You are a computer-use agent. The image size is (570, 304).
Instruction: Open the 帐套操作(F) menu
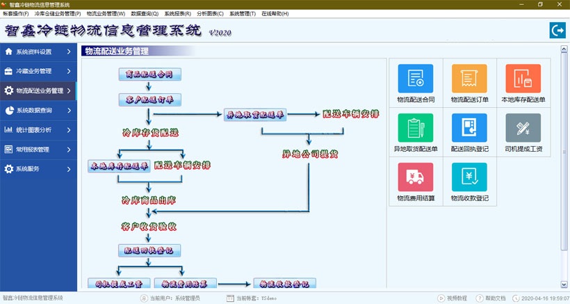pyautogui.click(x=15, y=13)
